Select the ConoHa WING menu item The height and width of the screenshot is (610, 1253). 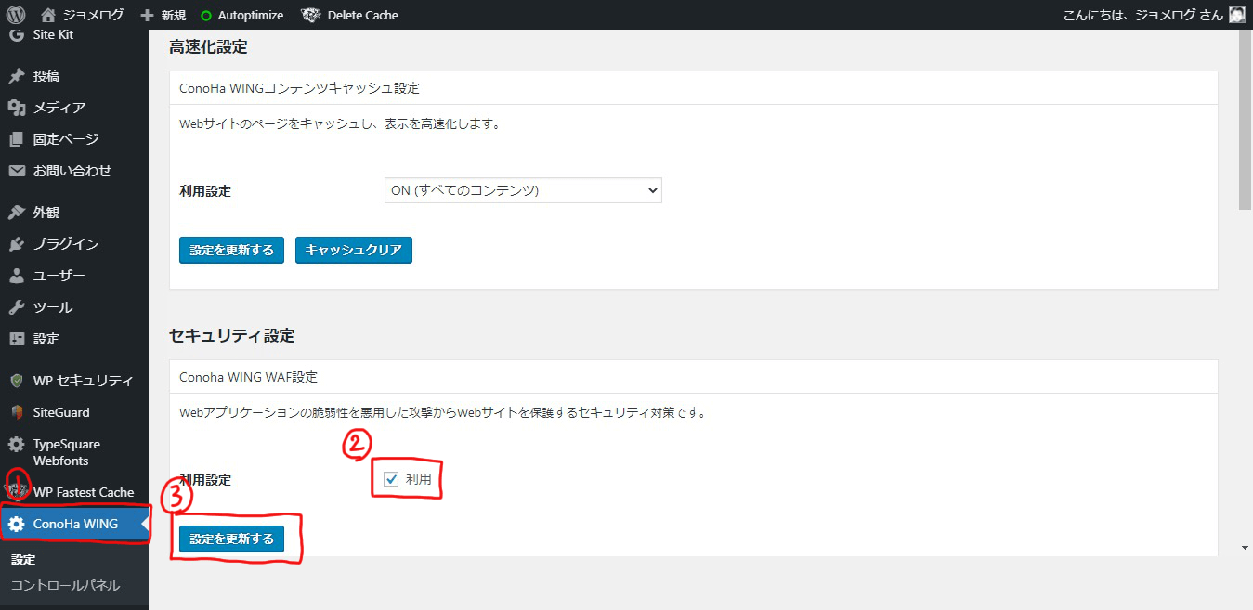pos(74,524)
